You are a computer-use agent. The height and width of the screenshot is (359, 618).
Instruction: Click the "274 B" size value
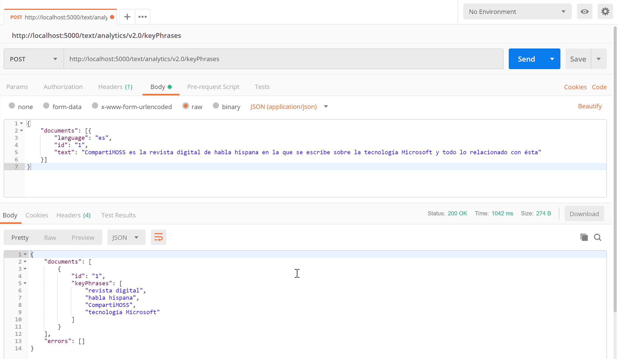click(x=543, y=214)
